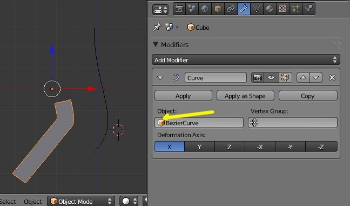The image size is (350, 206).
Task: Click the Copy modifier button
Action: [x=308, y=96]
